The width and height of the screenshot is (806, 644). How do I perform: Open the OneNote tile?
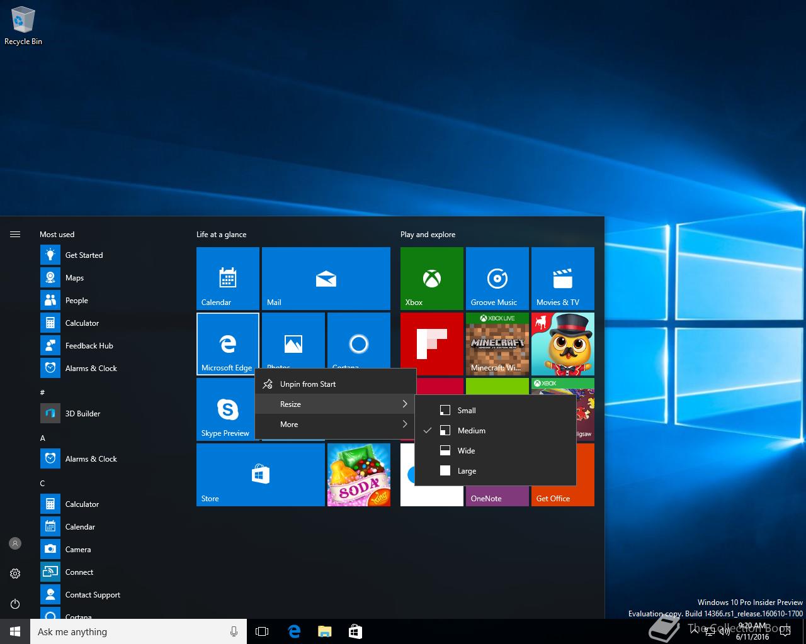[x=497, y=496]
